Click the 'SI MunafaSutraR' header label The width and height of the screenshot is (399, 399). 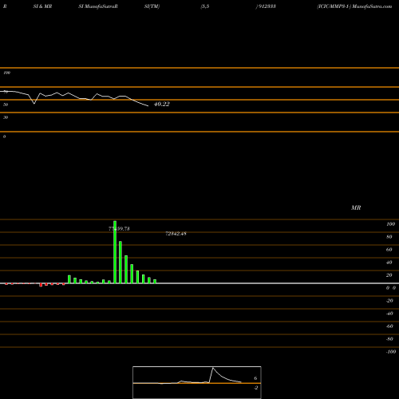click(98, 6)
